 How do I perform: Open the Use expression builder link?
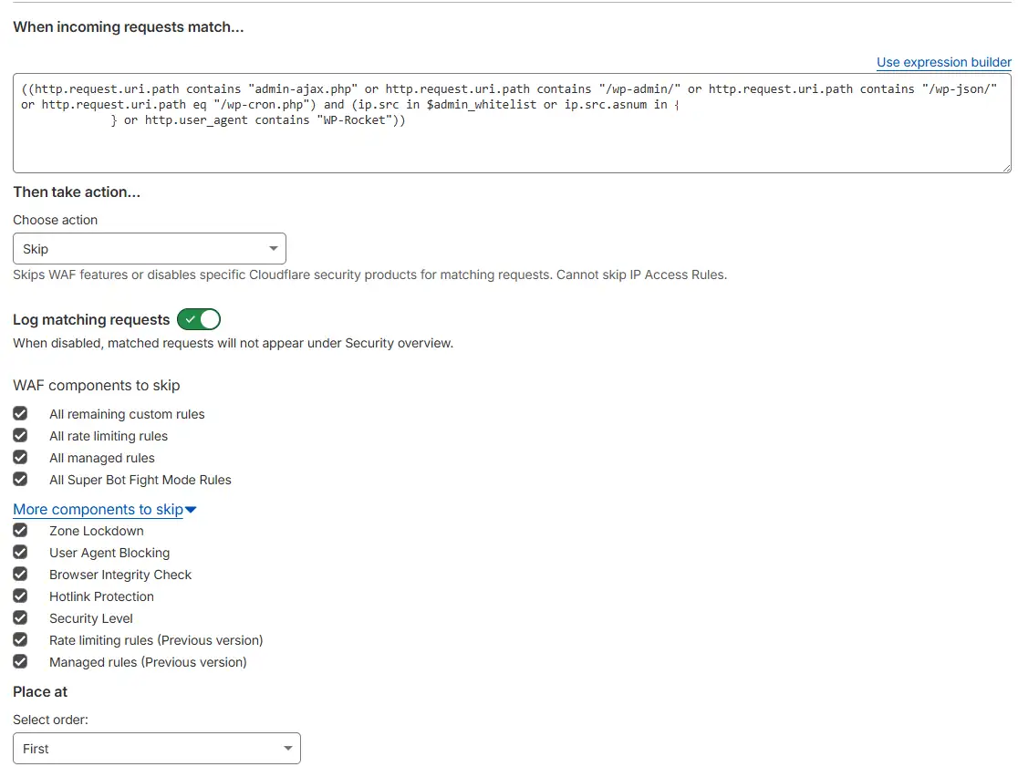pyautogui.click(x=943, y=62)
